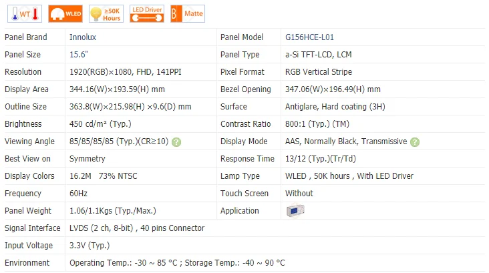Select '60Hz' frequency value

(78, 194)
